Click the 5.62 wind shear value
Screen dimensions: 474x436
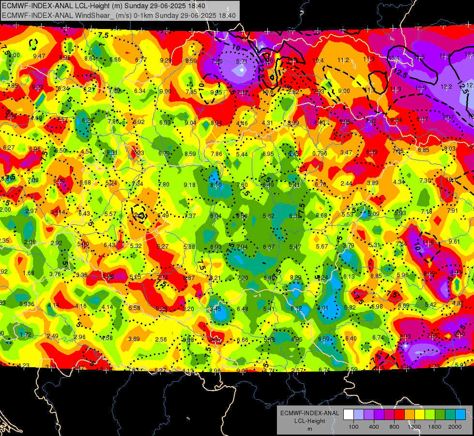point(268,216)
